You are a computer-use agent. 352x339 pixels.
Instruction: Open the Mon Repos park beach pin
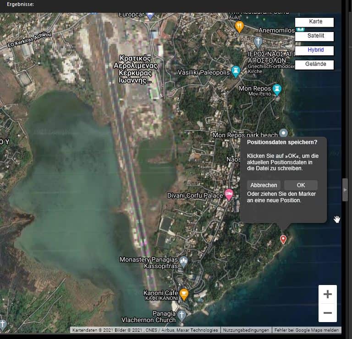click(x=283, y=133)
